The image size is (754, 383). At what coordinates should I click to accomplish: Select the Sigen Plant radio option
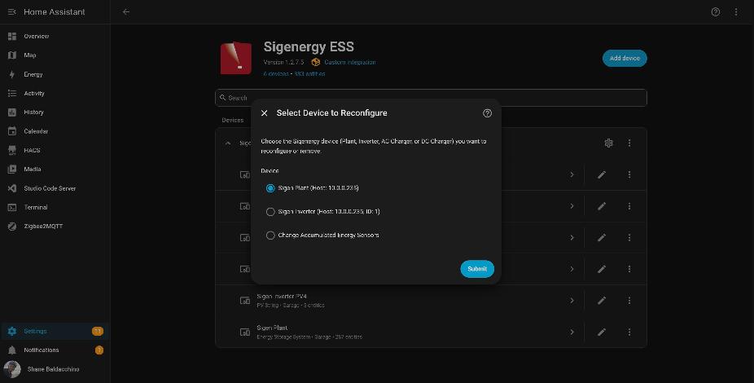point(270,188)
